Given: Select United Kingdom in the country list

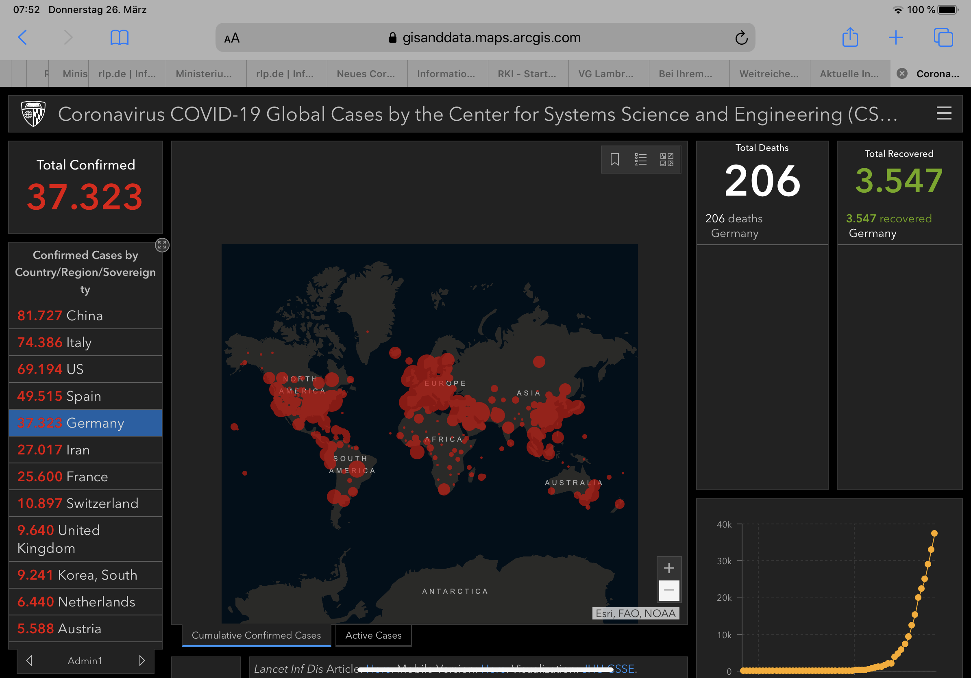Looking at the screenshot, I should click(85, 539).
